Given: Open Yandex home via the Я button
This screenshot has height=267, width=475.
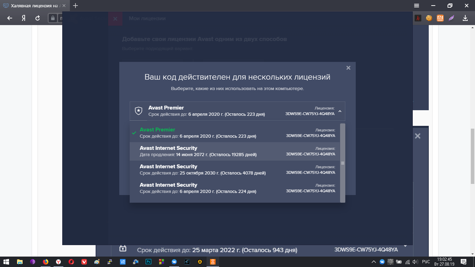Looking at the screenshot, I should 24,18.
